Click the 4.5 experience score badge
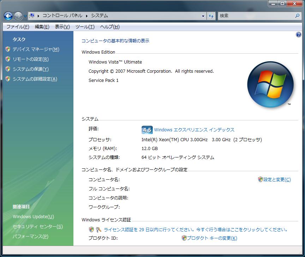Screen dimensions: 305x257 click(147, 130)
